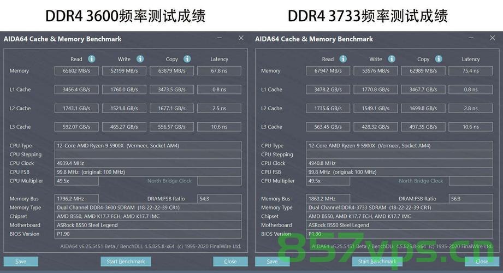Viewport: 503px width, 273px height.
Task: Click Read info icon in DDR4 3600 window
Action: (x=91, y=59)
